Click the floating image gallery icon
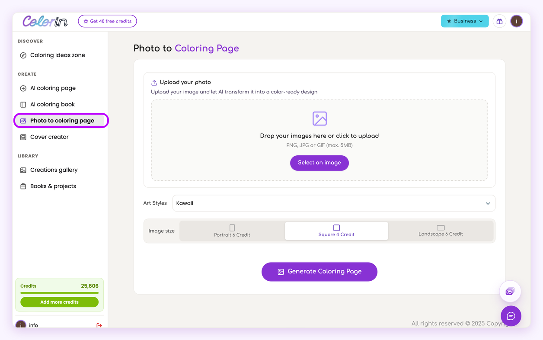The height and width of the screenshot is (340, 543). 510,292
